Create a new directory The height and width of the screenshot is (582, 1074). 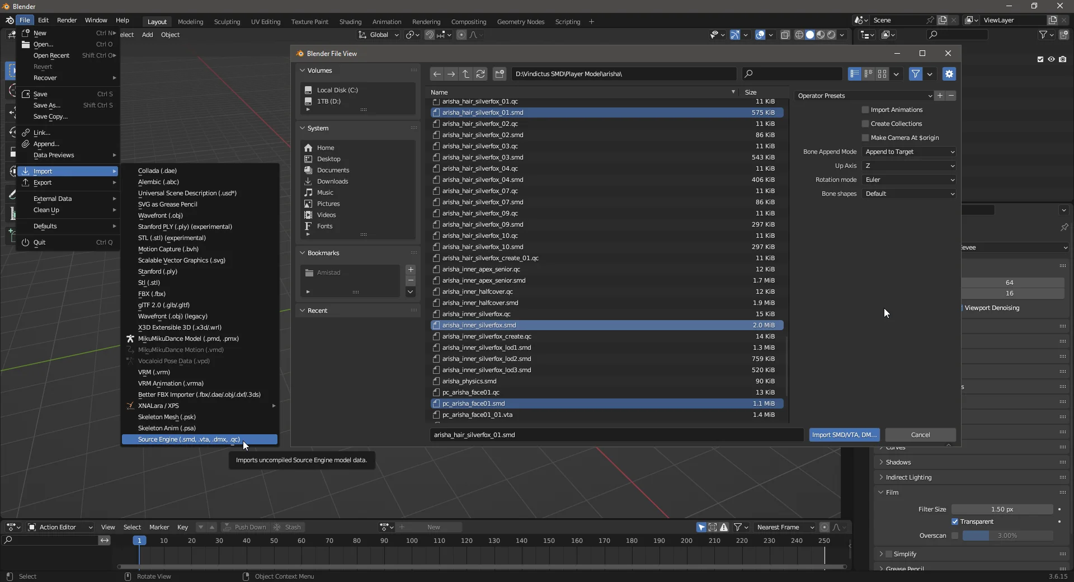(500, 74)
